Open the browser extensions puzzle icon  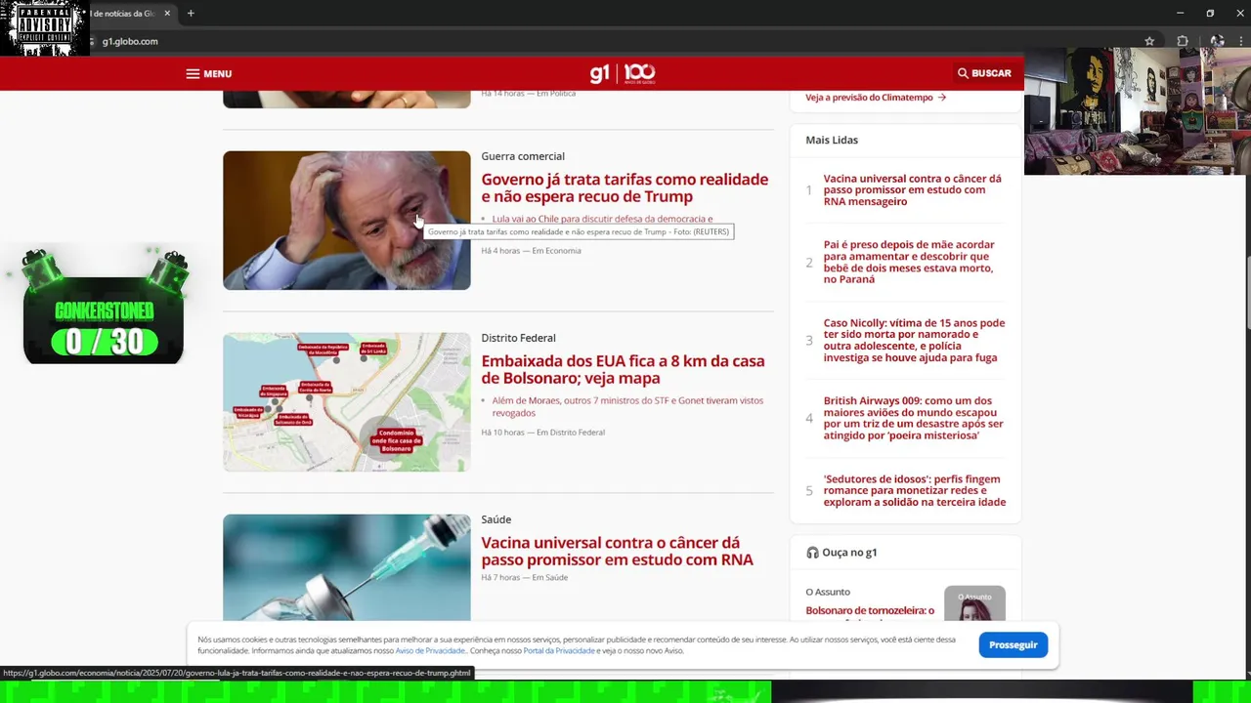pos(1183,41)
